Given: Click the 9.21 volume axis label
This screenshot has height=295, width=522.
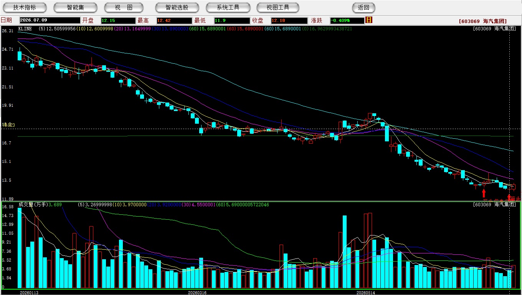Looking at the screenshot, I should coord(7,242).
